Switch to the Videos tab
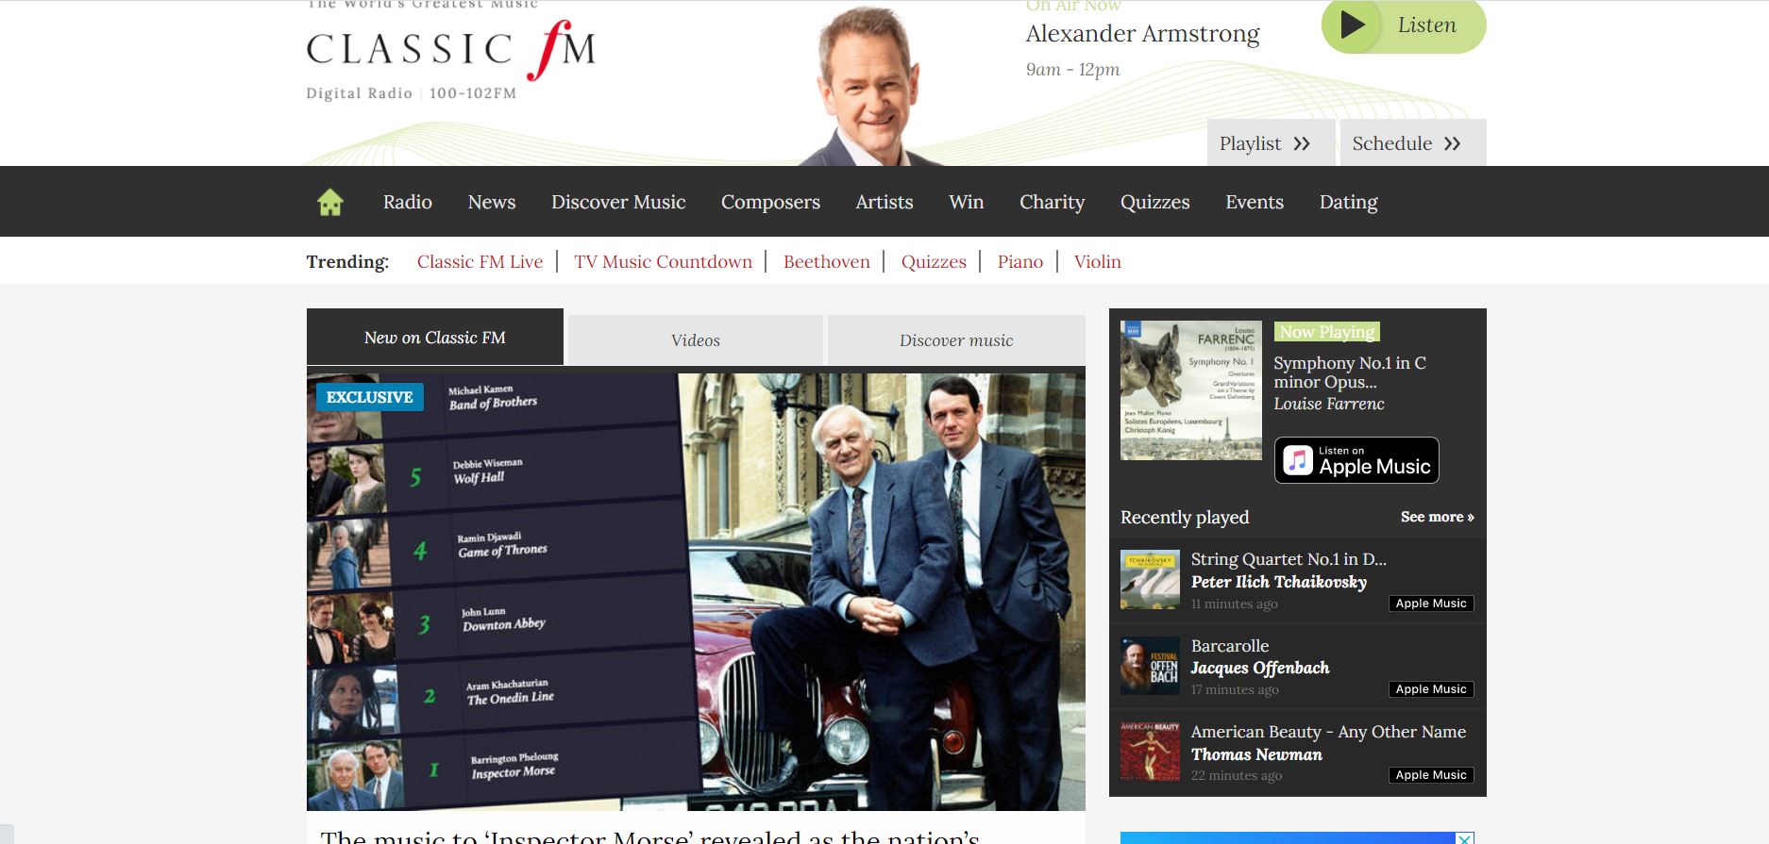This screenshot has height=844, width=1769. (x=695, y=340)
